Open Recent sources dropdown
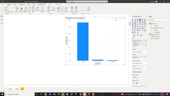The image size is (170, 96). [x=42, y=9]
